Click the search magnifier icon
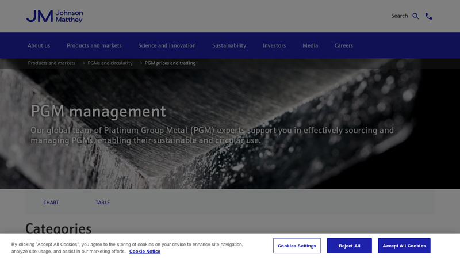Image resolution: width=460 pixels, height=259 pixels. click(416, 16)
